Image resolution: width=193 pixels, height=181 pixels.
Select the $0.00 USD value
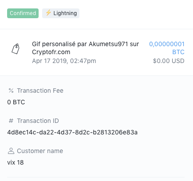[x=169, y=61]
